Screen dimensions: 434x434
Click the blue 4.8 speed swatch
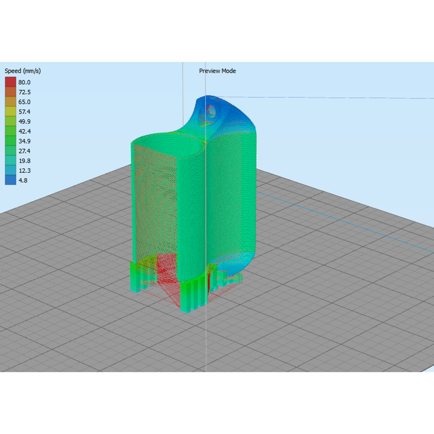(10, 180)
